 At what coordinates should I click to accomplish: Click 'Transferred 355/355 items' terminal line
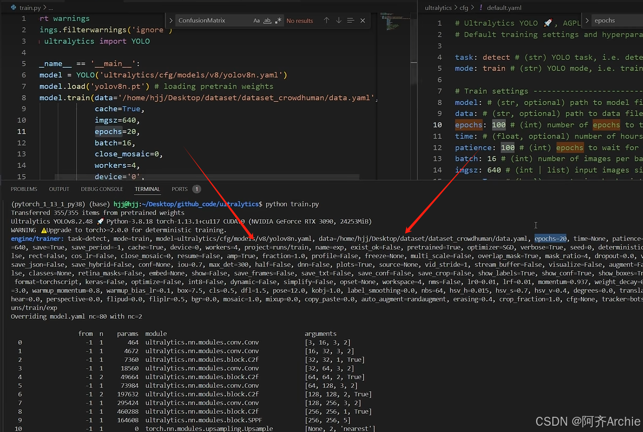[98, 213]
